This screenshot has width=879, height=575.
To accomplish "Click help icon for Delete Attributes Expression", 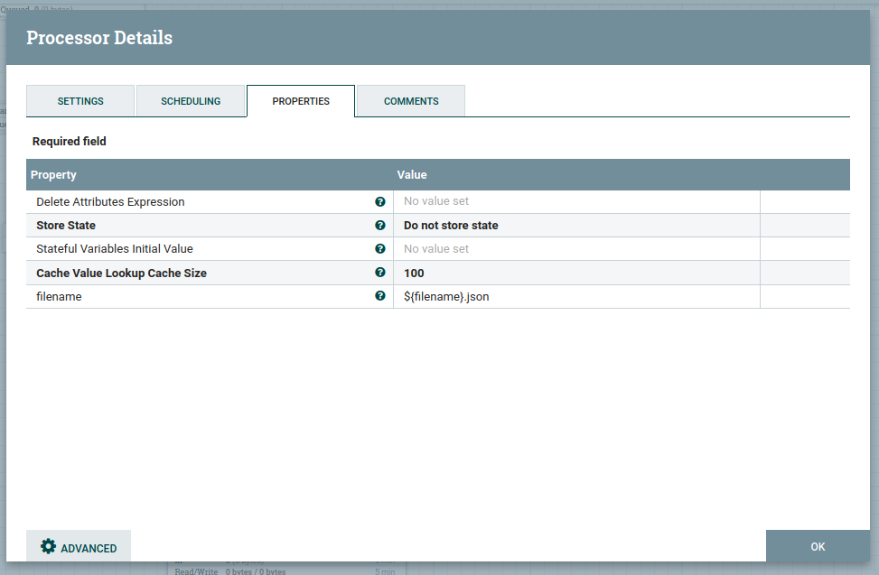I will click(x=380, y=202).
